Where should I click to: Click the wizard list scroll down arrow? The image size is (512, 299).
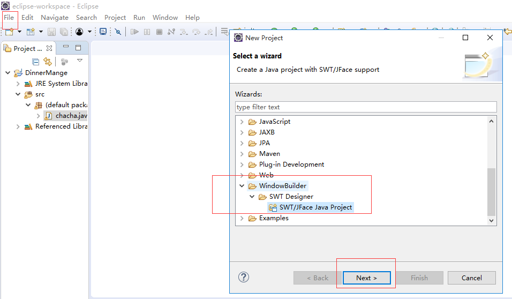(x=492, y=221)
